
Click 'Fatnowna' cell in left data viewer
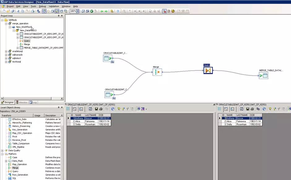pos(91,121)
